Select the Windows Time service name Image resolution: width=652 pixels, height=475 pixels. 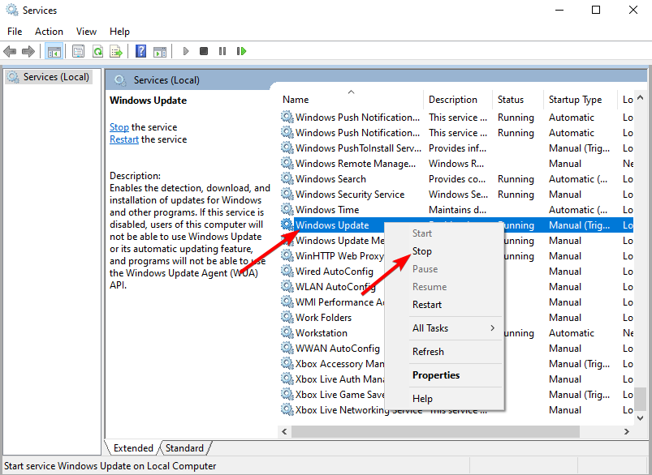tap(327, 210)
